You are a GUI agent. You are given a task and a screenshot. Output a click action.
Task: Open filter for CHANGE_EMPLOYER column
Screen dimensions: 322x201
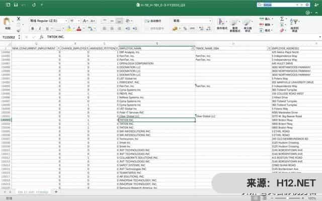coord(87,48)
